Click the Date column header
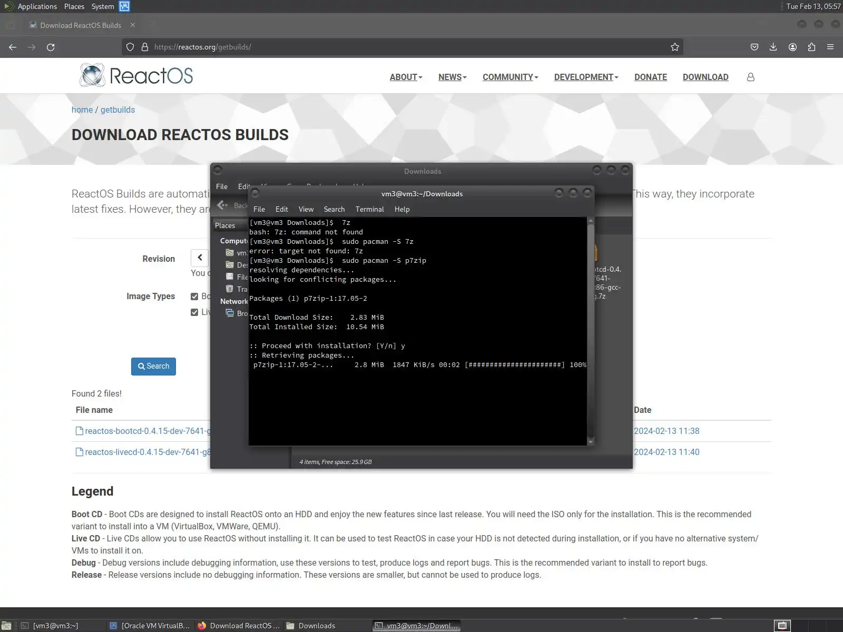The image size is (843, 632). pos(643,410)
